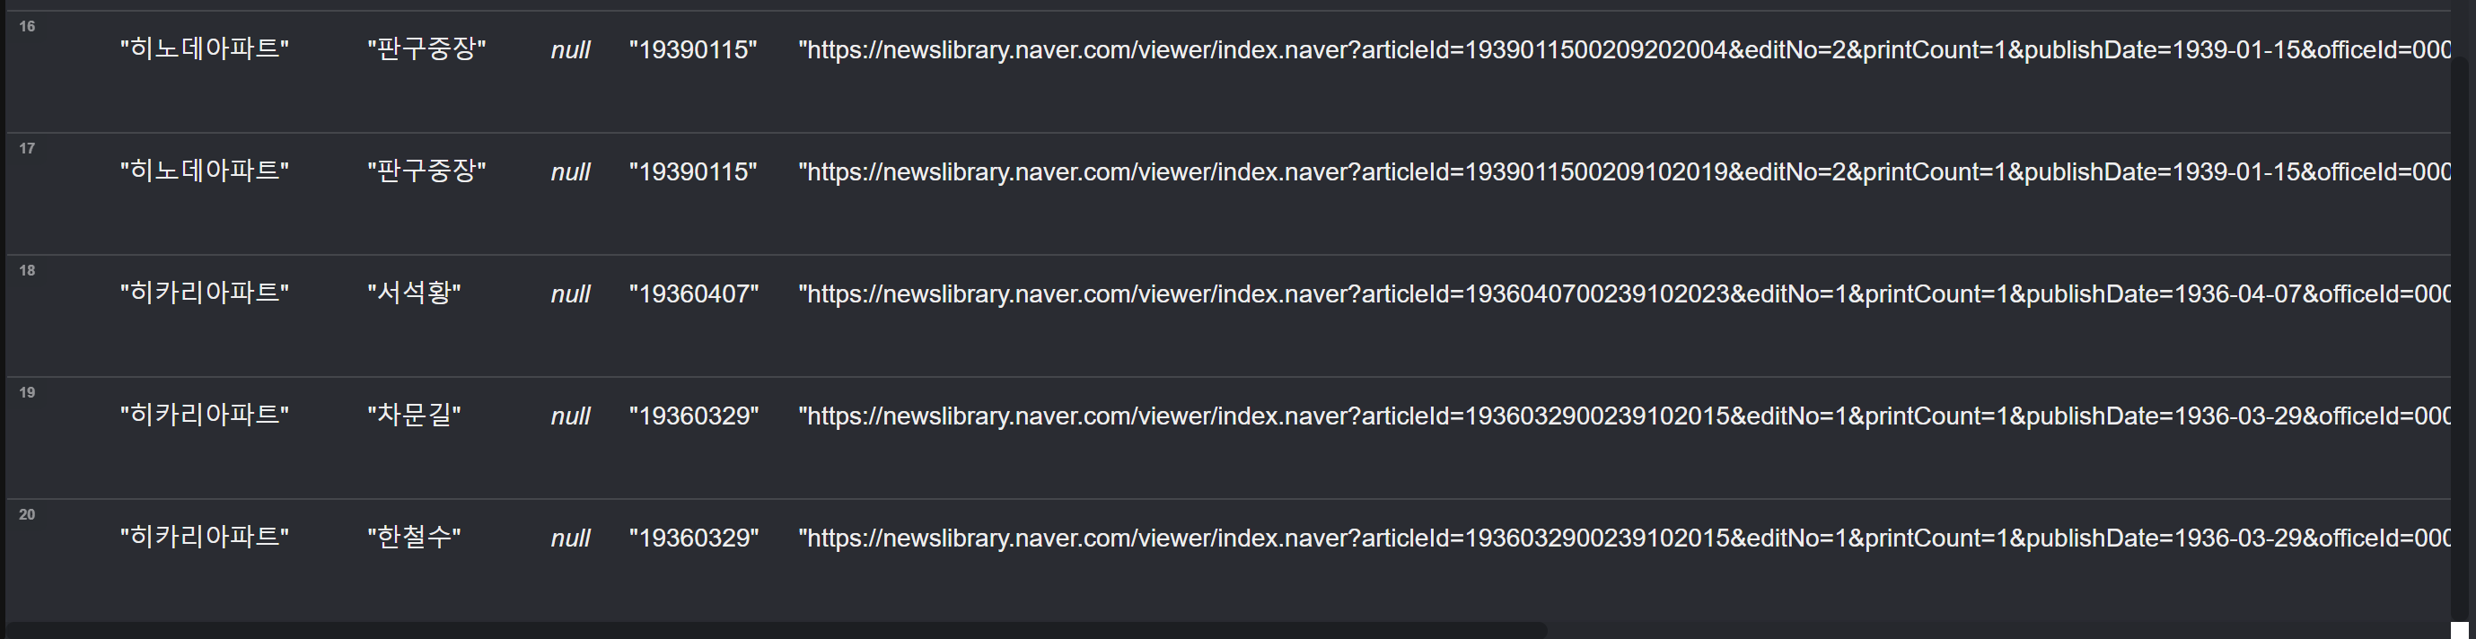This screenshot has width=2476, height=639.
Task: Click "판구중장" cell in row 16
Action: click(426, 49)
